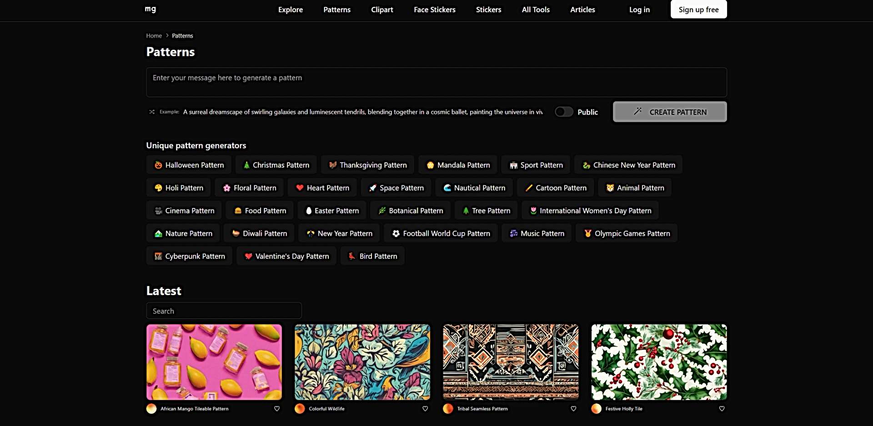
Task: Click heart icon on Festive Holly Tile
Action: click(722, 409)
